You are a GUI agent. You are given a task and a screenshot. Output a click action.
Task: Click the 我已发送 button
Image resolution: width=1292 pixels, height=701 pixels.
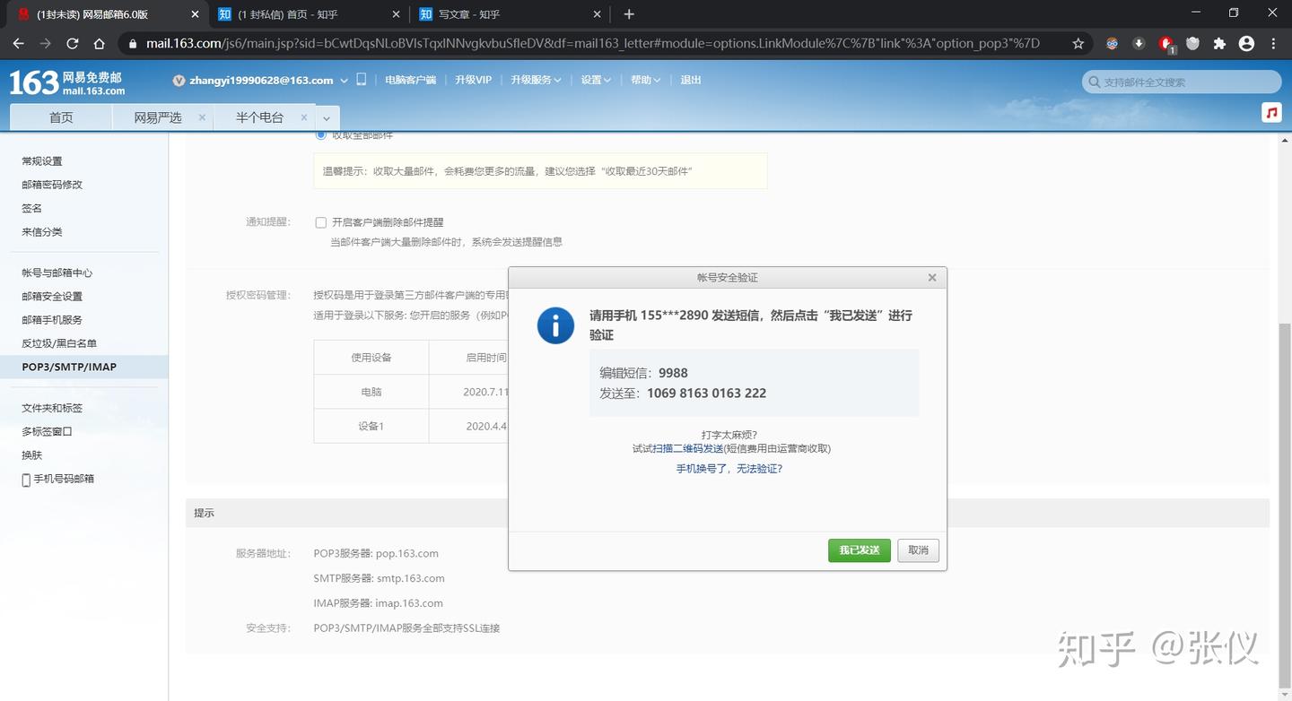tap(859, 550)
